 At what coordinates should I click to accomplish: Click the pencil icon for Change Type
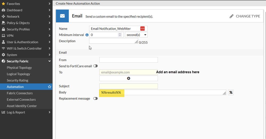coord(231,16)
